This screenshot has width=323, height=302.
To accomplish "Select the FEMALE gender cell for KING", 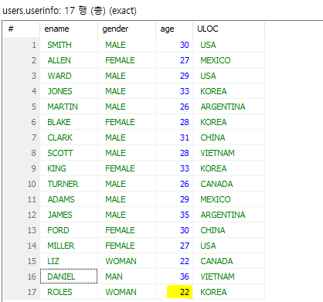I will coord(127,168).
